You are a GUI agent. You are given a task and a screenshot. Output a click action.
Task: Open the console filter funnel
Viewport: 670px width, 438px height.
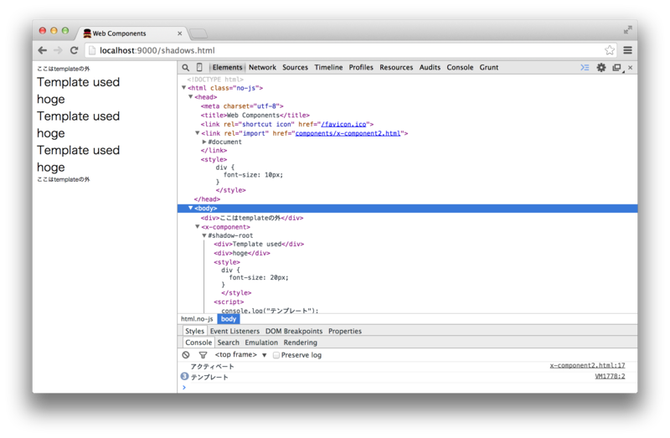[203, 355]
